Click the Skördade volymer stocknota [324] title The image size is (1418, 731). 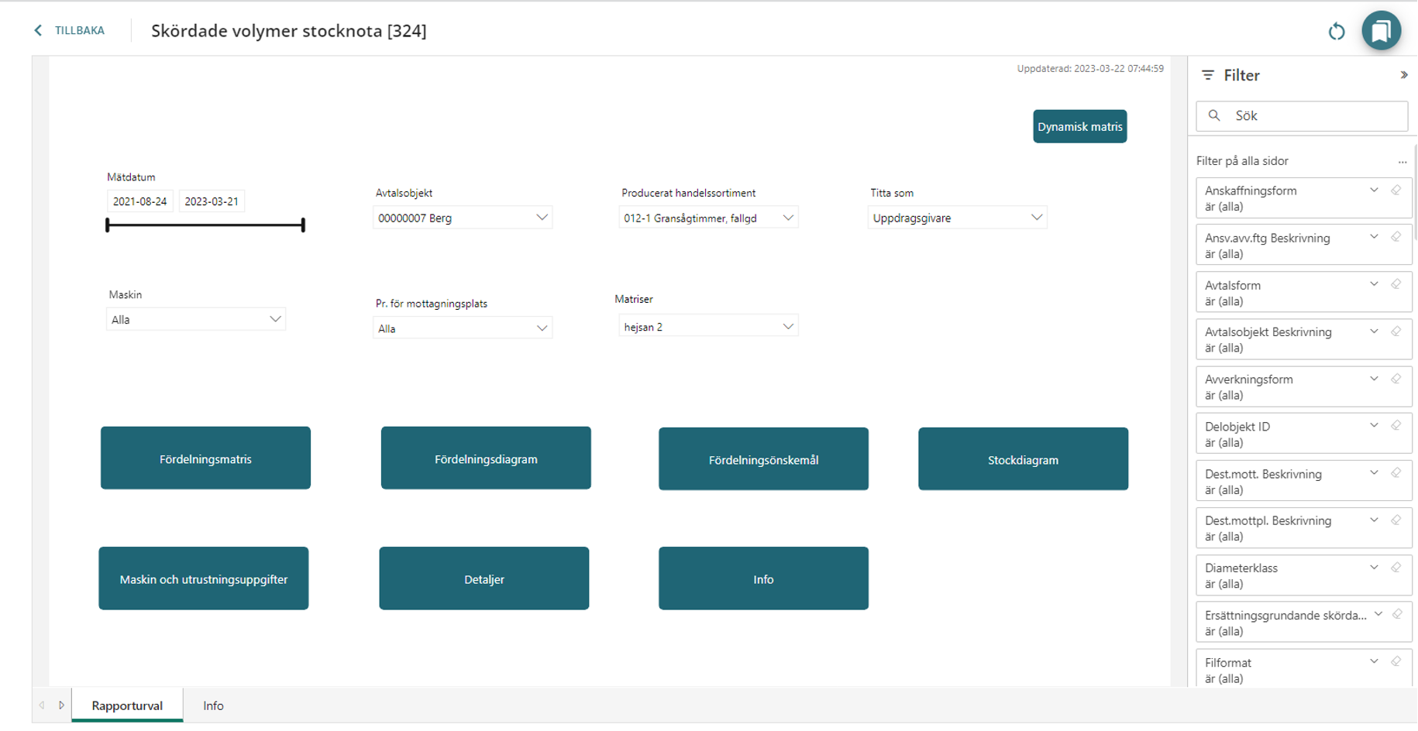point(289,31)
